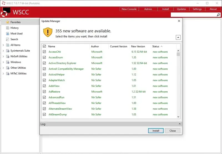This screenshot has height=154, width=222.
Task: Open the New Console menu
Action: 129,9
